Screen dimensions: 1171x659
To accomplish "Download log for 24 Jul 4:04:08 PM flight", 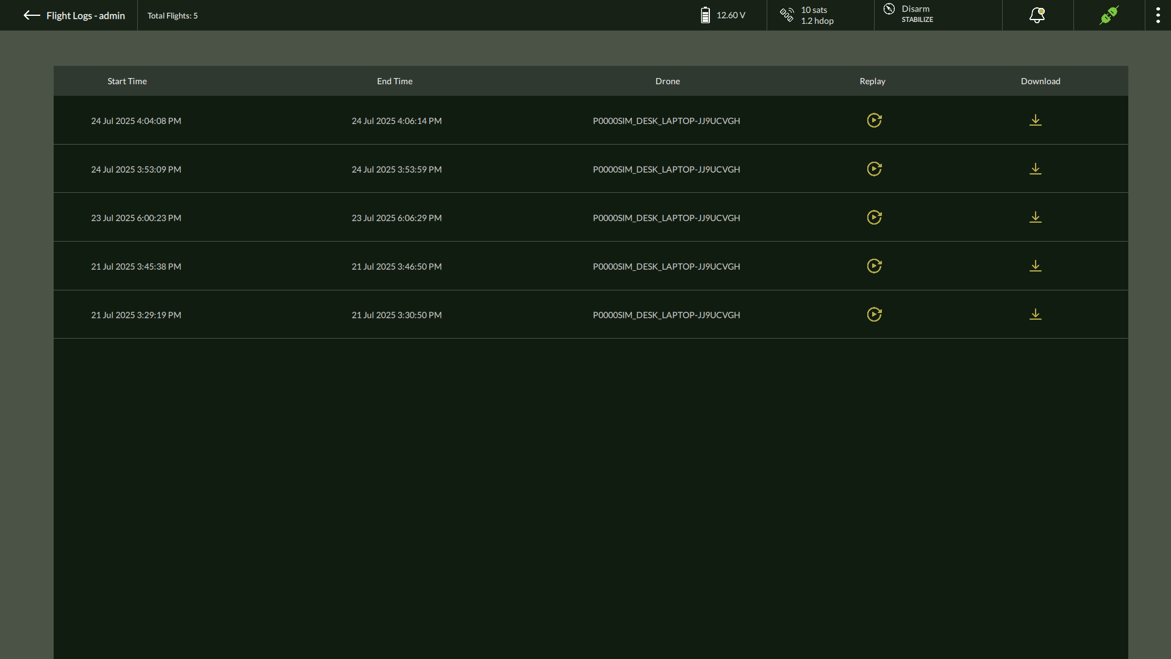I will click(x=1036, y=120).
